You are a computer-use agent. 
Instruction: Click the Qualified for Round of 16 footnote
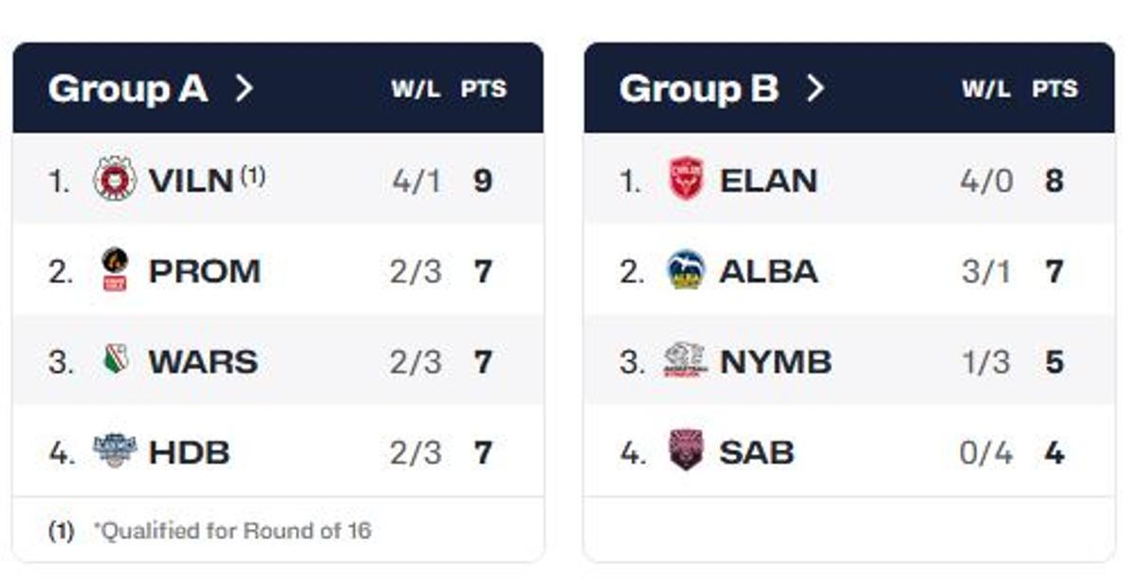click(x=231, y=531)
